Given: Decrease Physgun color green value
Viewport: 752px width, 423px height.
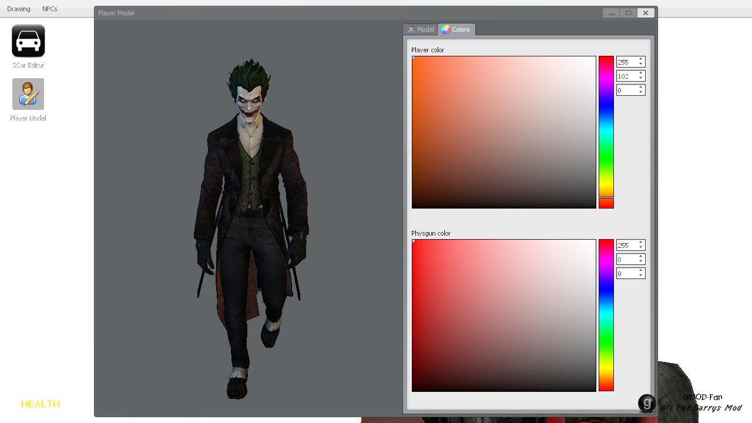Looking at the screenshot, I should (641, 261).
